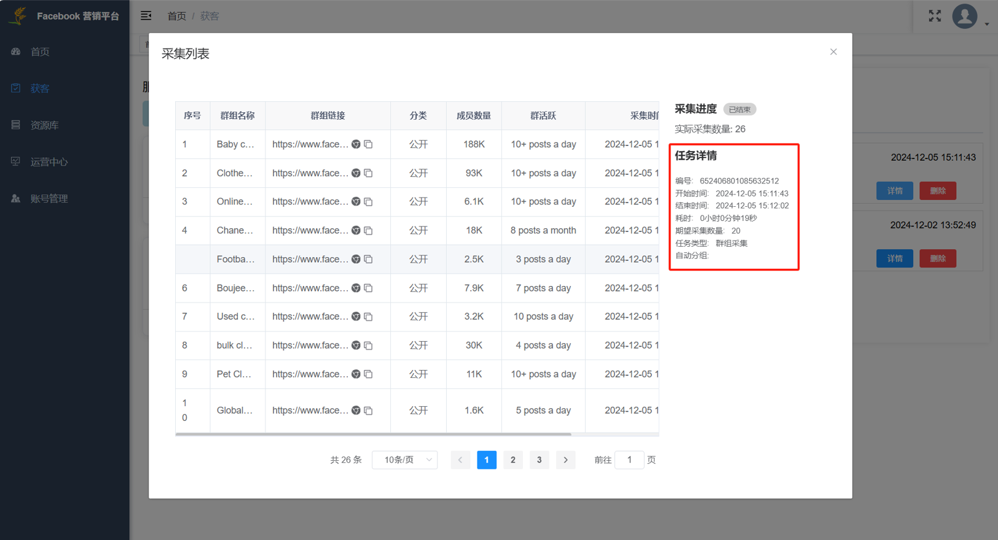Open link icon in Used c... row
Viewport: 998px width, 540px height.
pos(356,316)
